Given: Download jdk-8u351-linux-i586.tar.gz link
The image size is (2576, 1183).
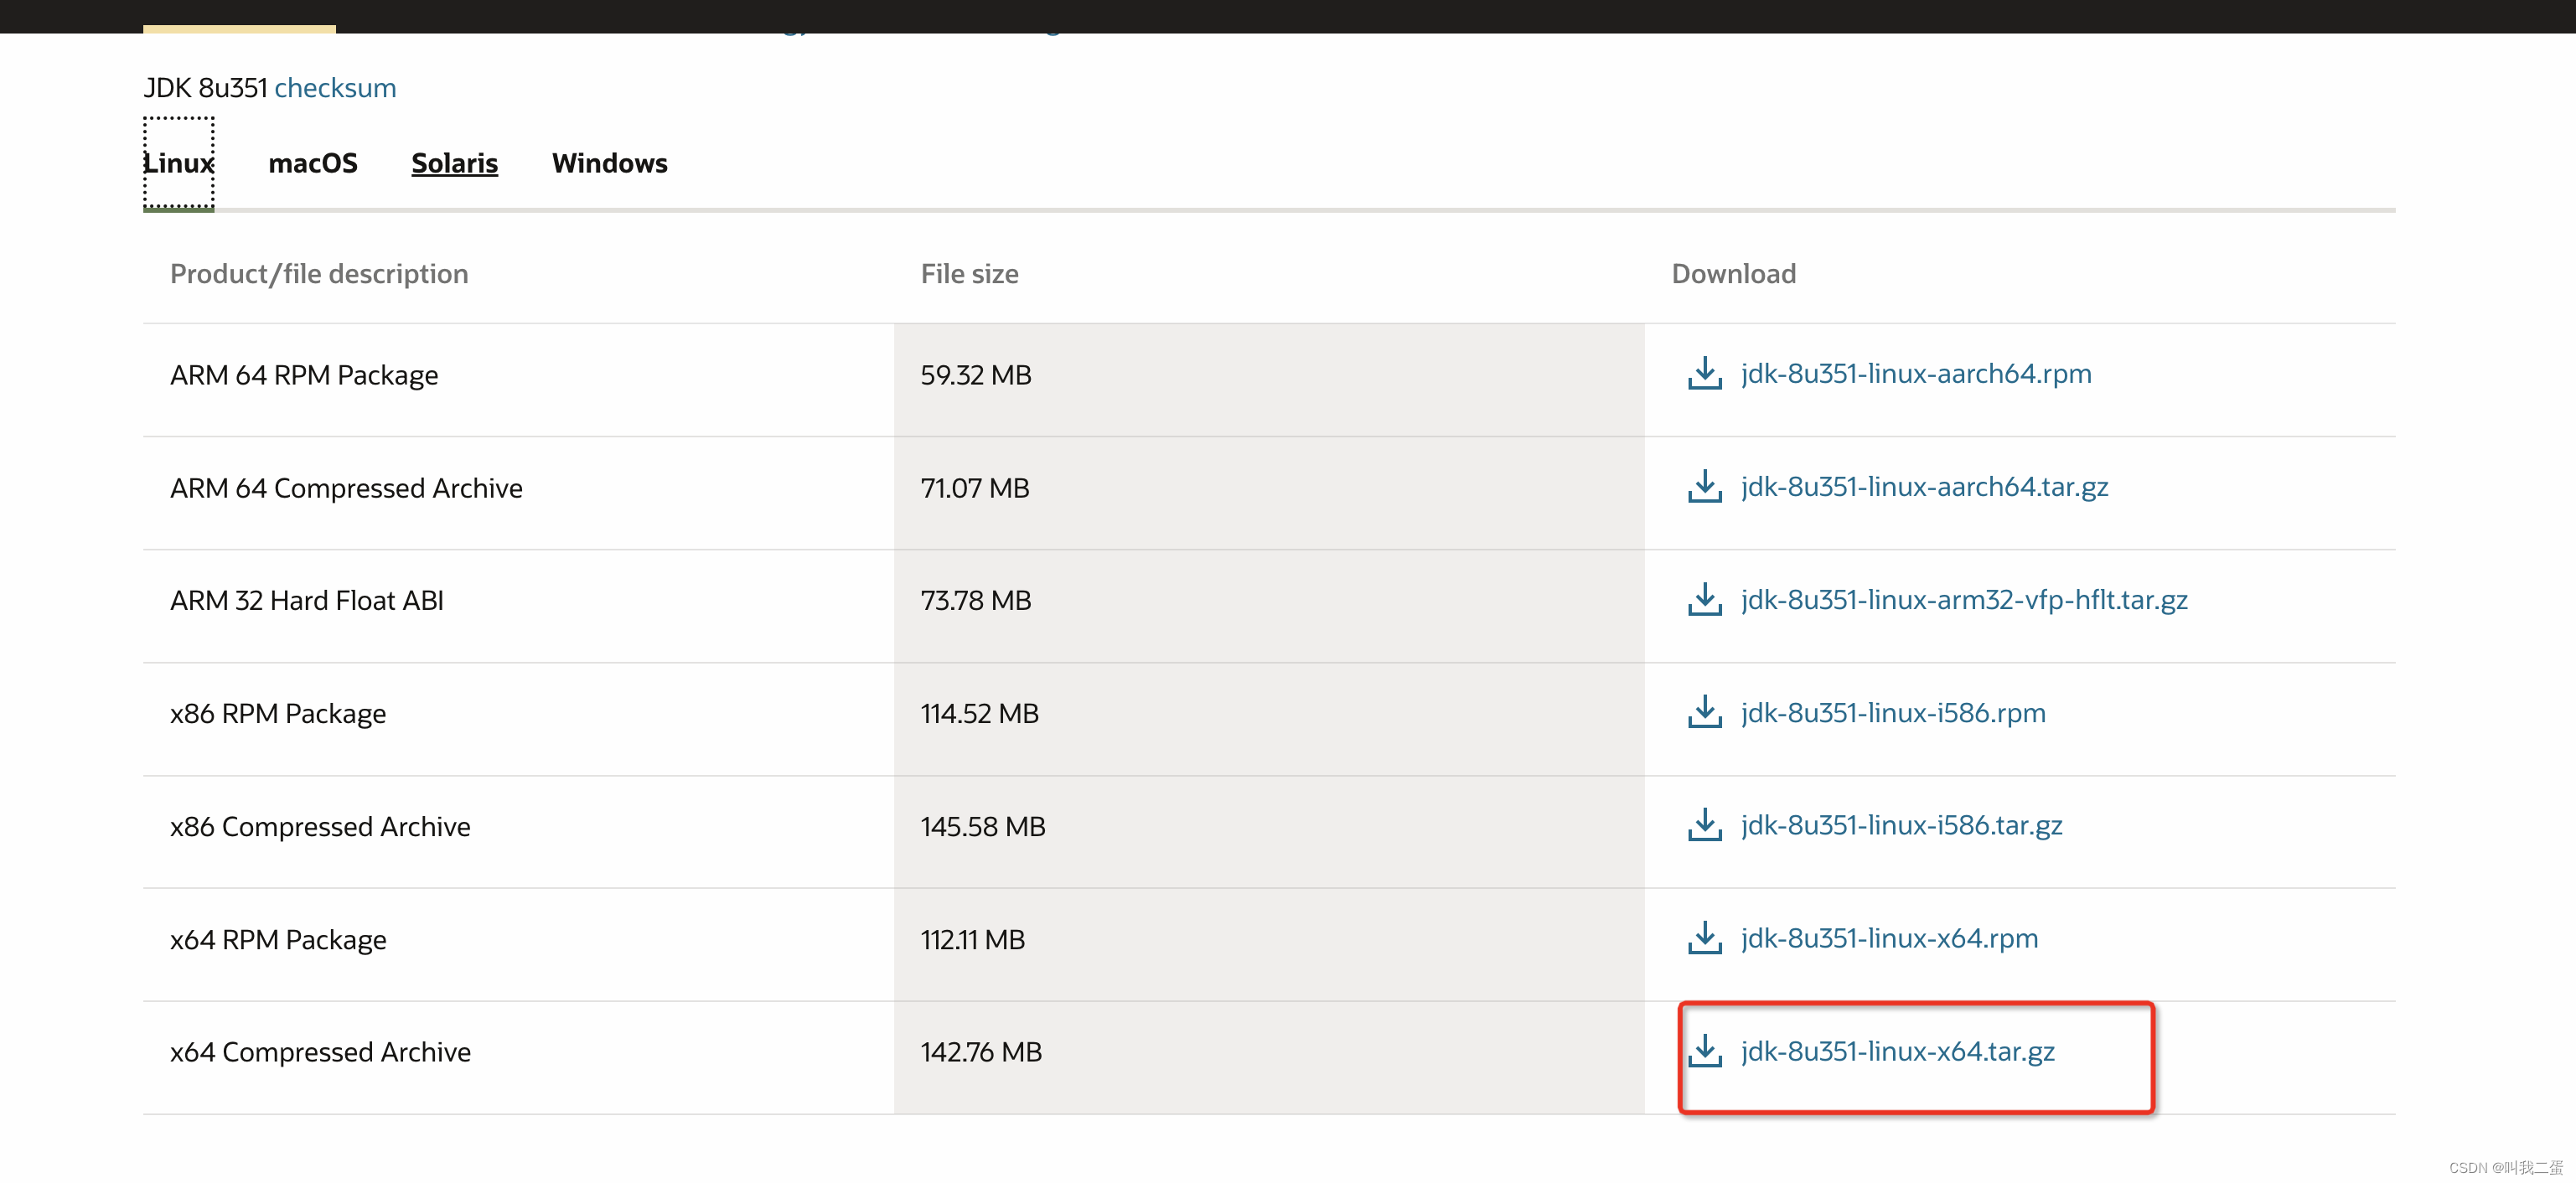Looking at the screenshot, I should pyautogui.click(x=1902, y=826).
